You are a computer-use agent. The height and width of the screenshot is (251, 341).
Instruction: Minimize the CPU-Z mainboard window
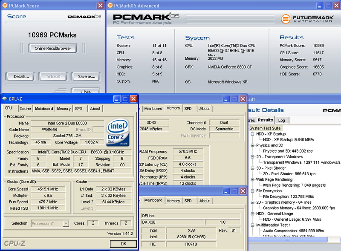[x=226, y=191]
